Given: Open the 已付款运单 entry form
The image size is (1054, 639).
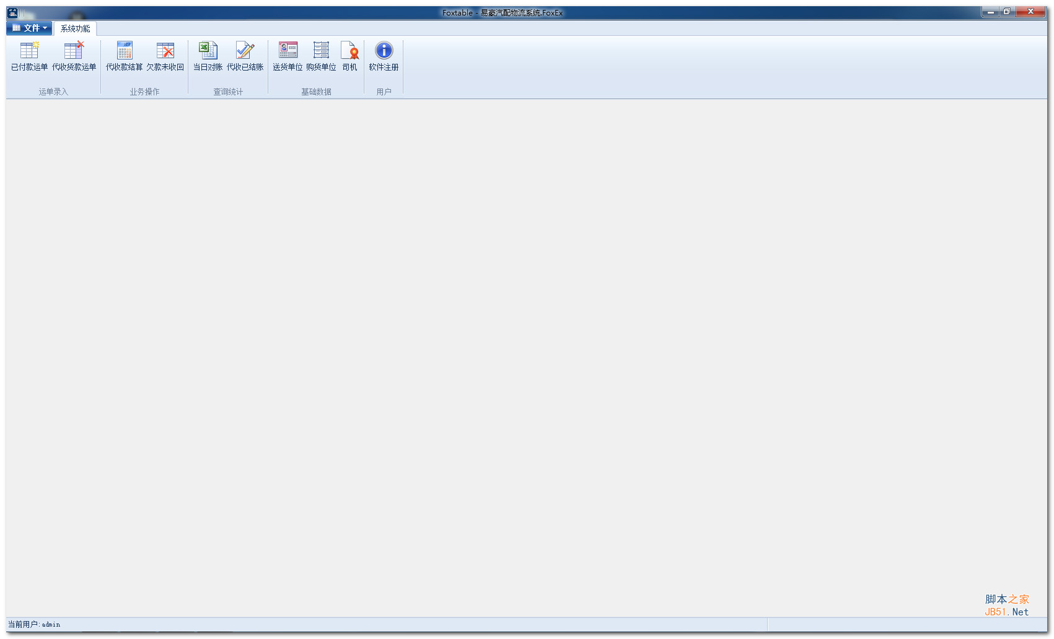Looking at the screenshot, I should click(x=29, y=56).
